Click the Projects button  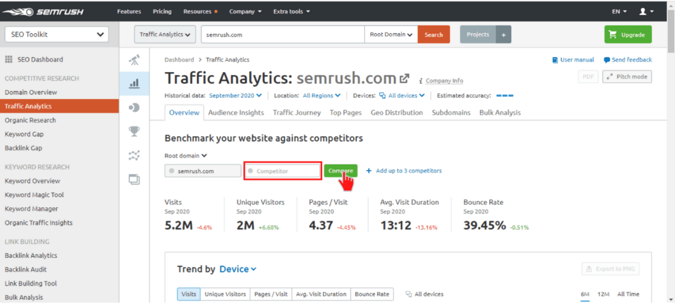tap(478, 34)
